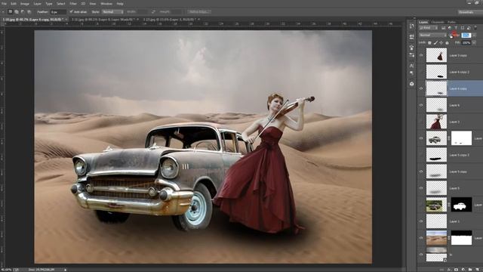The height and width of the screenshot is (272, 483).
Task: Toggle the Anti-alias checkbox
Action: point(71,12)
